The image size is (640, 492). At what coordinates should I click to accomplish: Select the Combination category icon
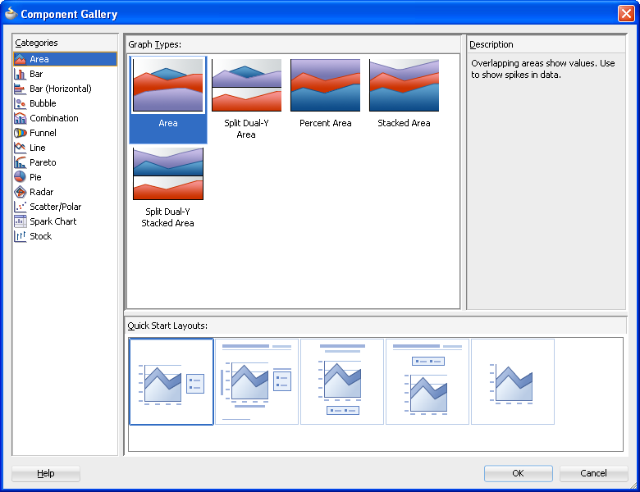(20, 118)
